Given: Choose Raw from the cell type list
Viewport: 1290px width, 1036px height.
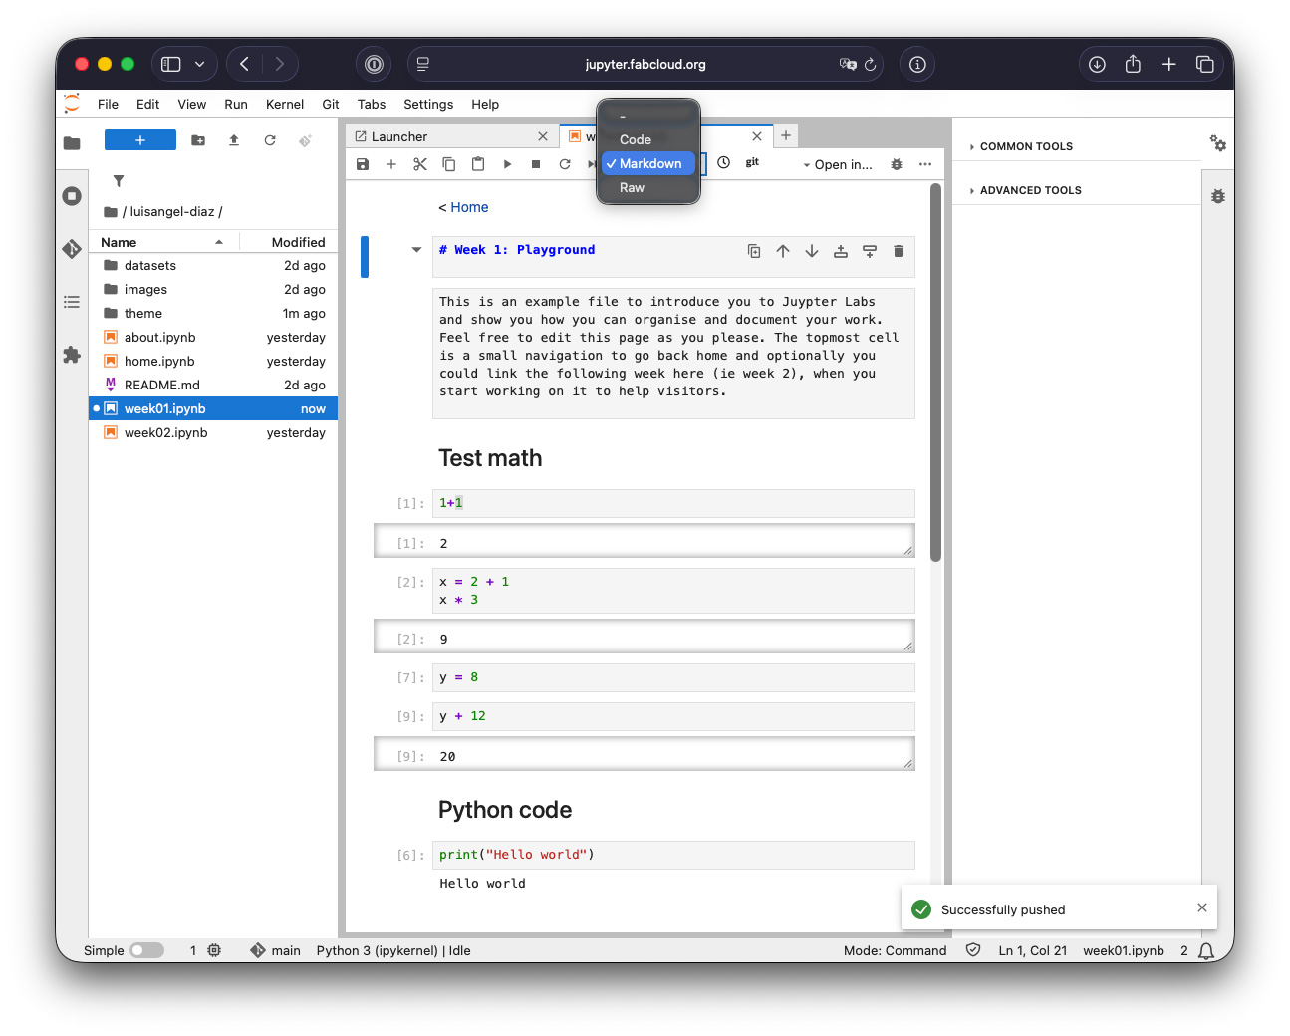Looking at the screenshot, I should pyautogui.click(x=632, y=188).
